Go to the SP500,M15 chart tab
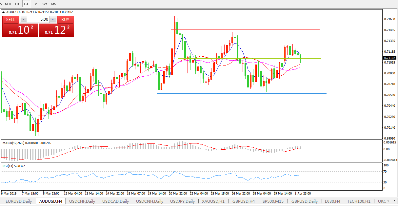 pyautogui.click(x=273, y=201)
